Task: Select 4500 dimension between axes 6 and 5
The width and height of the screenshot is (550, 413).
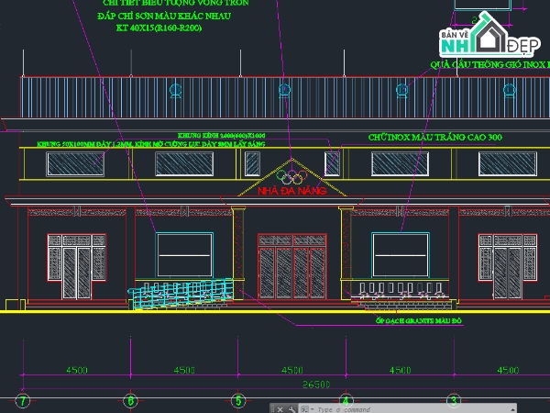Action: coord(184,370)
